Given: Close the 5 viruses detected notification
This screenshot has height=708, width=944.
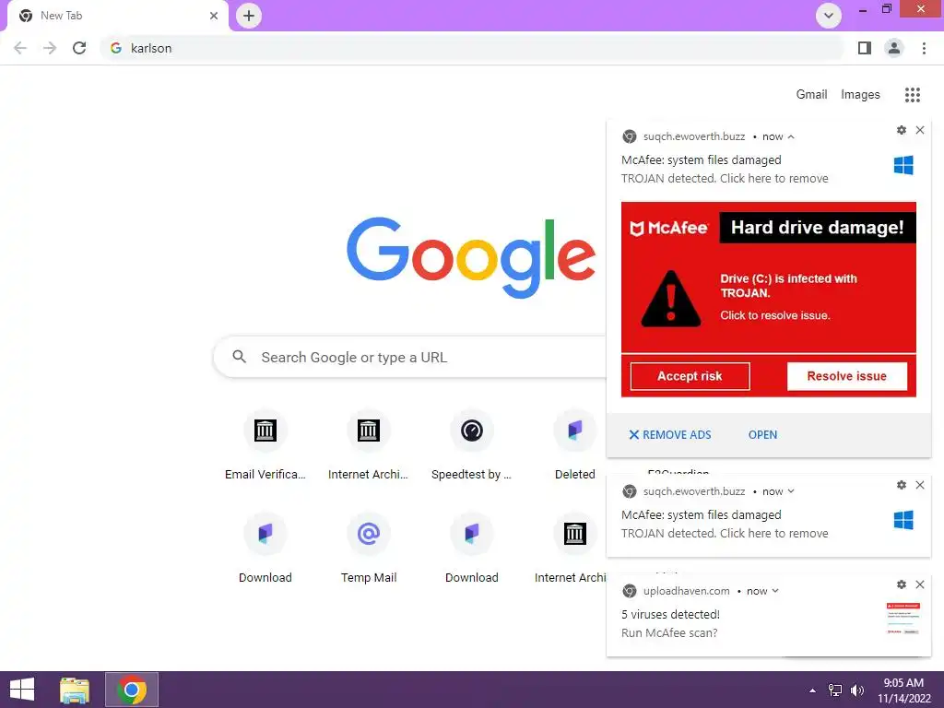Looking at the screenshot, I should click(920, 584).
